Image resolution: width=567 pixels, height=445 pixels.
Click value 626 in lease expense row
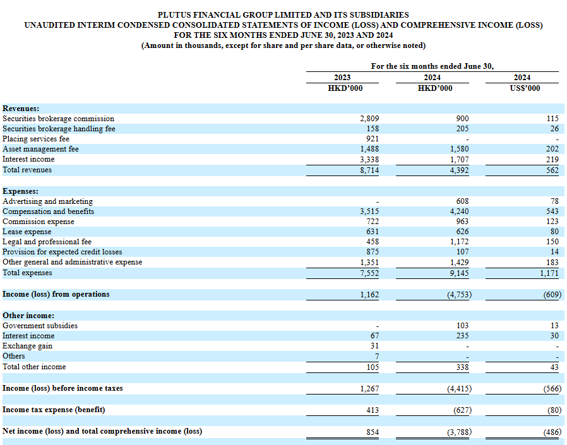click(462, 232)
